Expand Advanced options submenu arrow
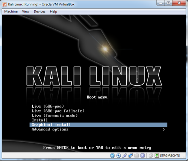 click(x=164, y=129)
